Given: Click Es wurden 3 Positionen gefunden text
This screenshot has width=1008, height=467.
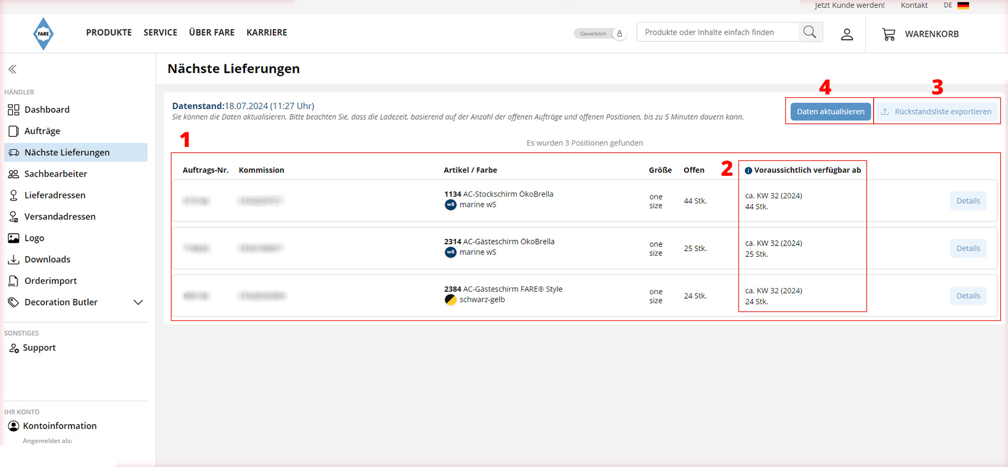Looking at the screenshot, I should point(584,143).
